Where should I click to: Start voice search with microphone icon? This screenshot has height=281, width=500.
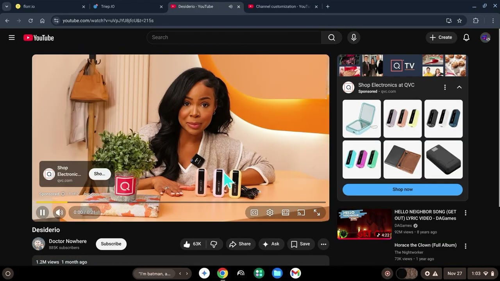click(x=354, y=37)
